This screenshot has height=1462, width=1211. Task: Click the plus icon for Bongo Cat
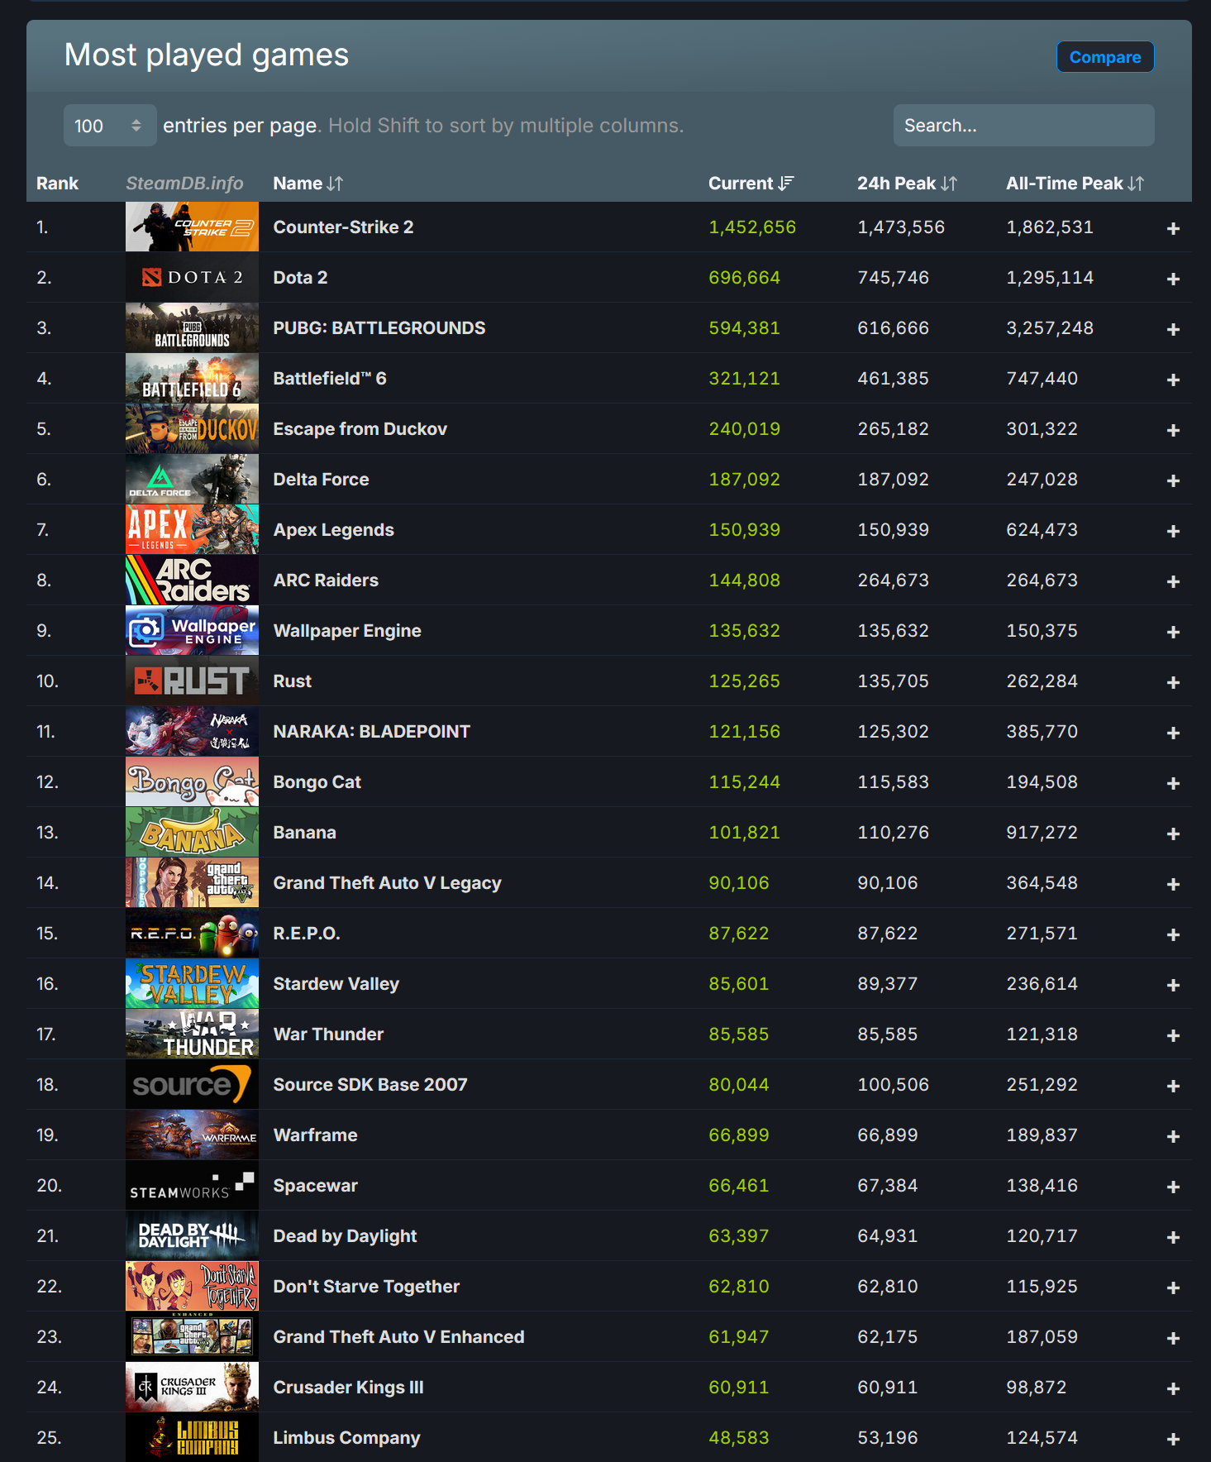click(x=1173, y=783)
